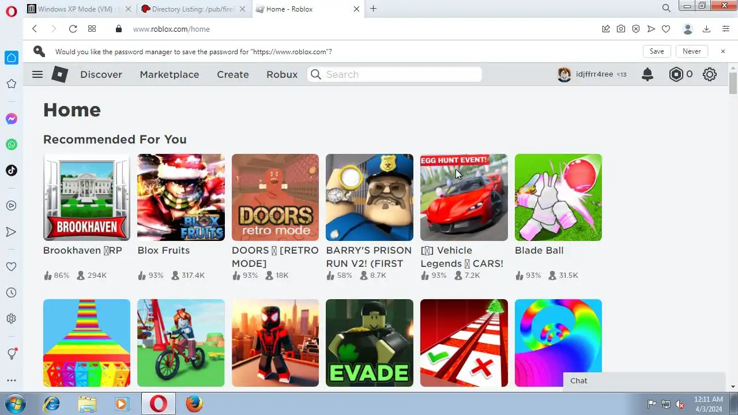The height and width of the screenshot is (415, 738).
Task: Click the Blade Ball title link
Action: click(539, 250)
